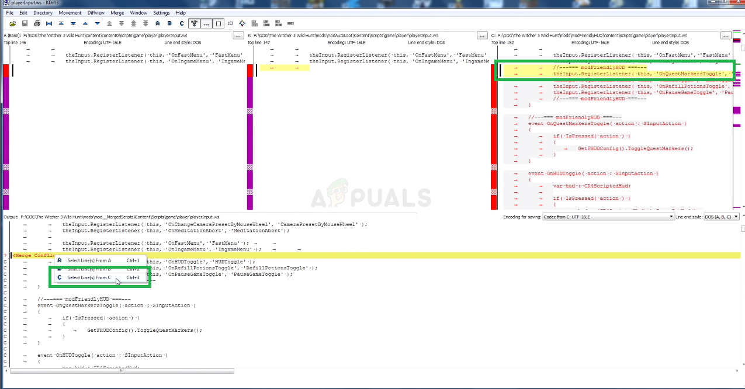745x389 pixels.
Task: Click 'OnIngameMenu' line in pane B
Action: coord(399,61)
